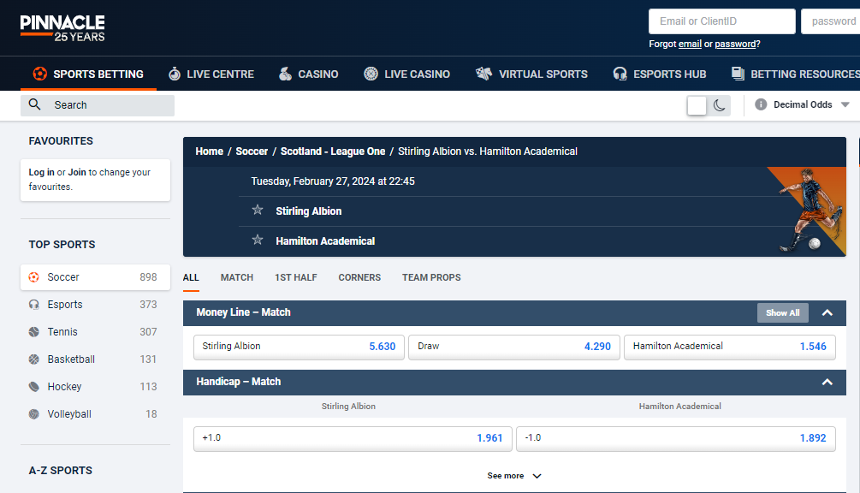The image size is (860, 493).
Task: Open Basketball with 131 events
Action: tap(96, 359)
